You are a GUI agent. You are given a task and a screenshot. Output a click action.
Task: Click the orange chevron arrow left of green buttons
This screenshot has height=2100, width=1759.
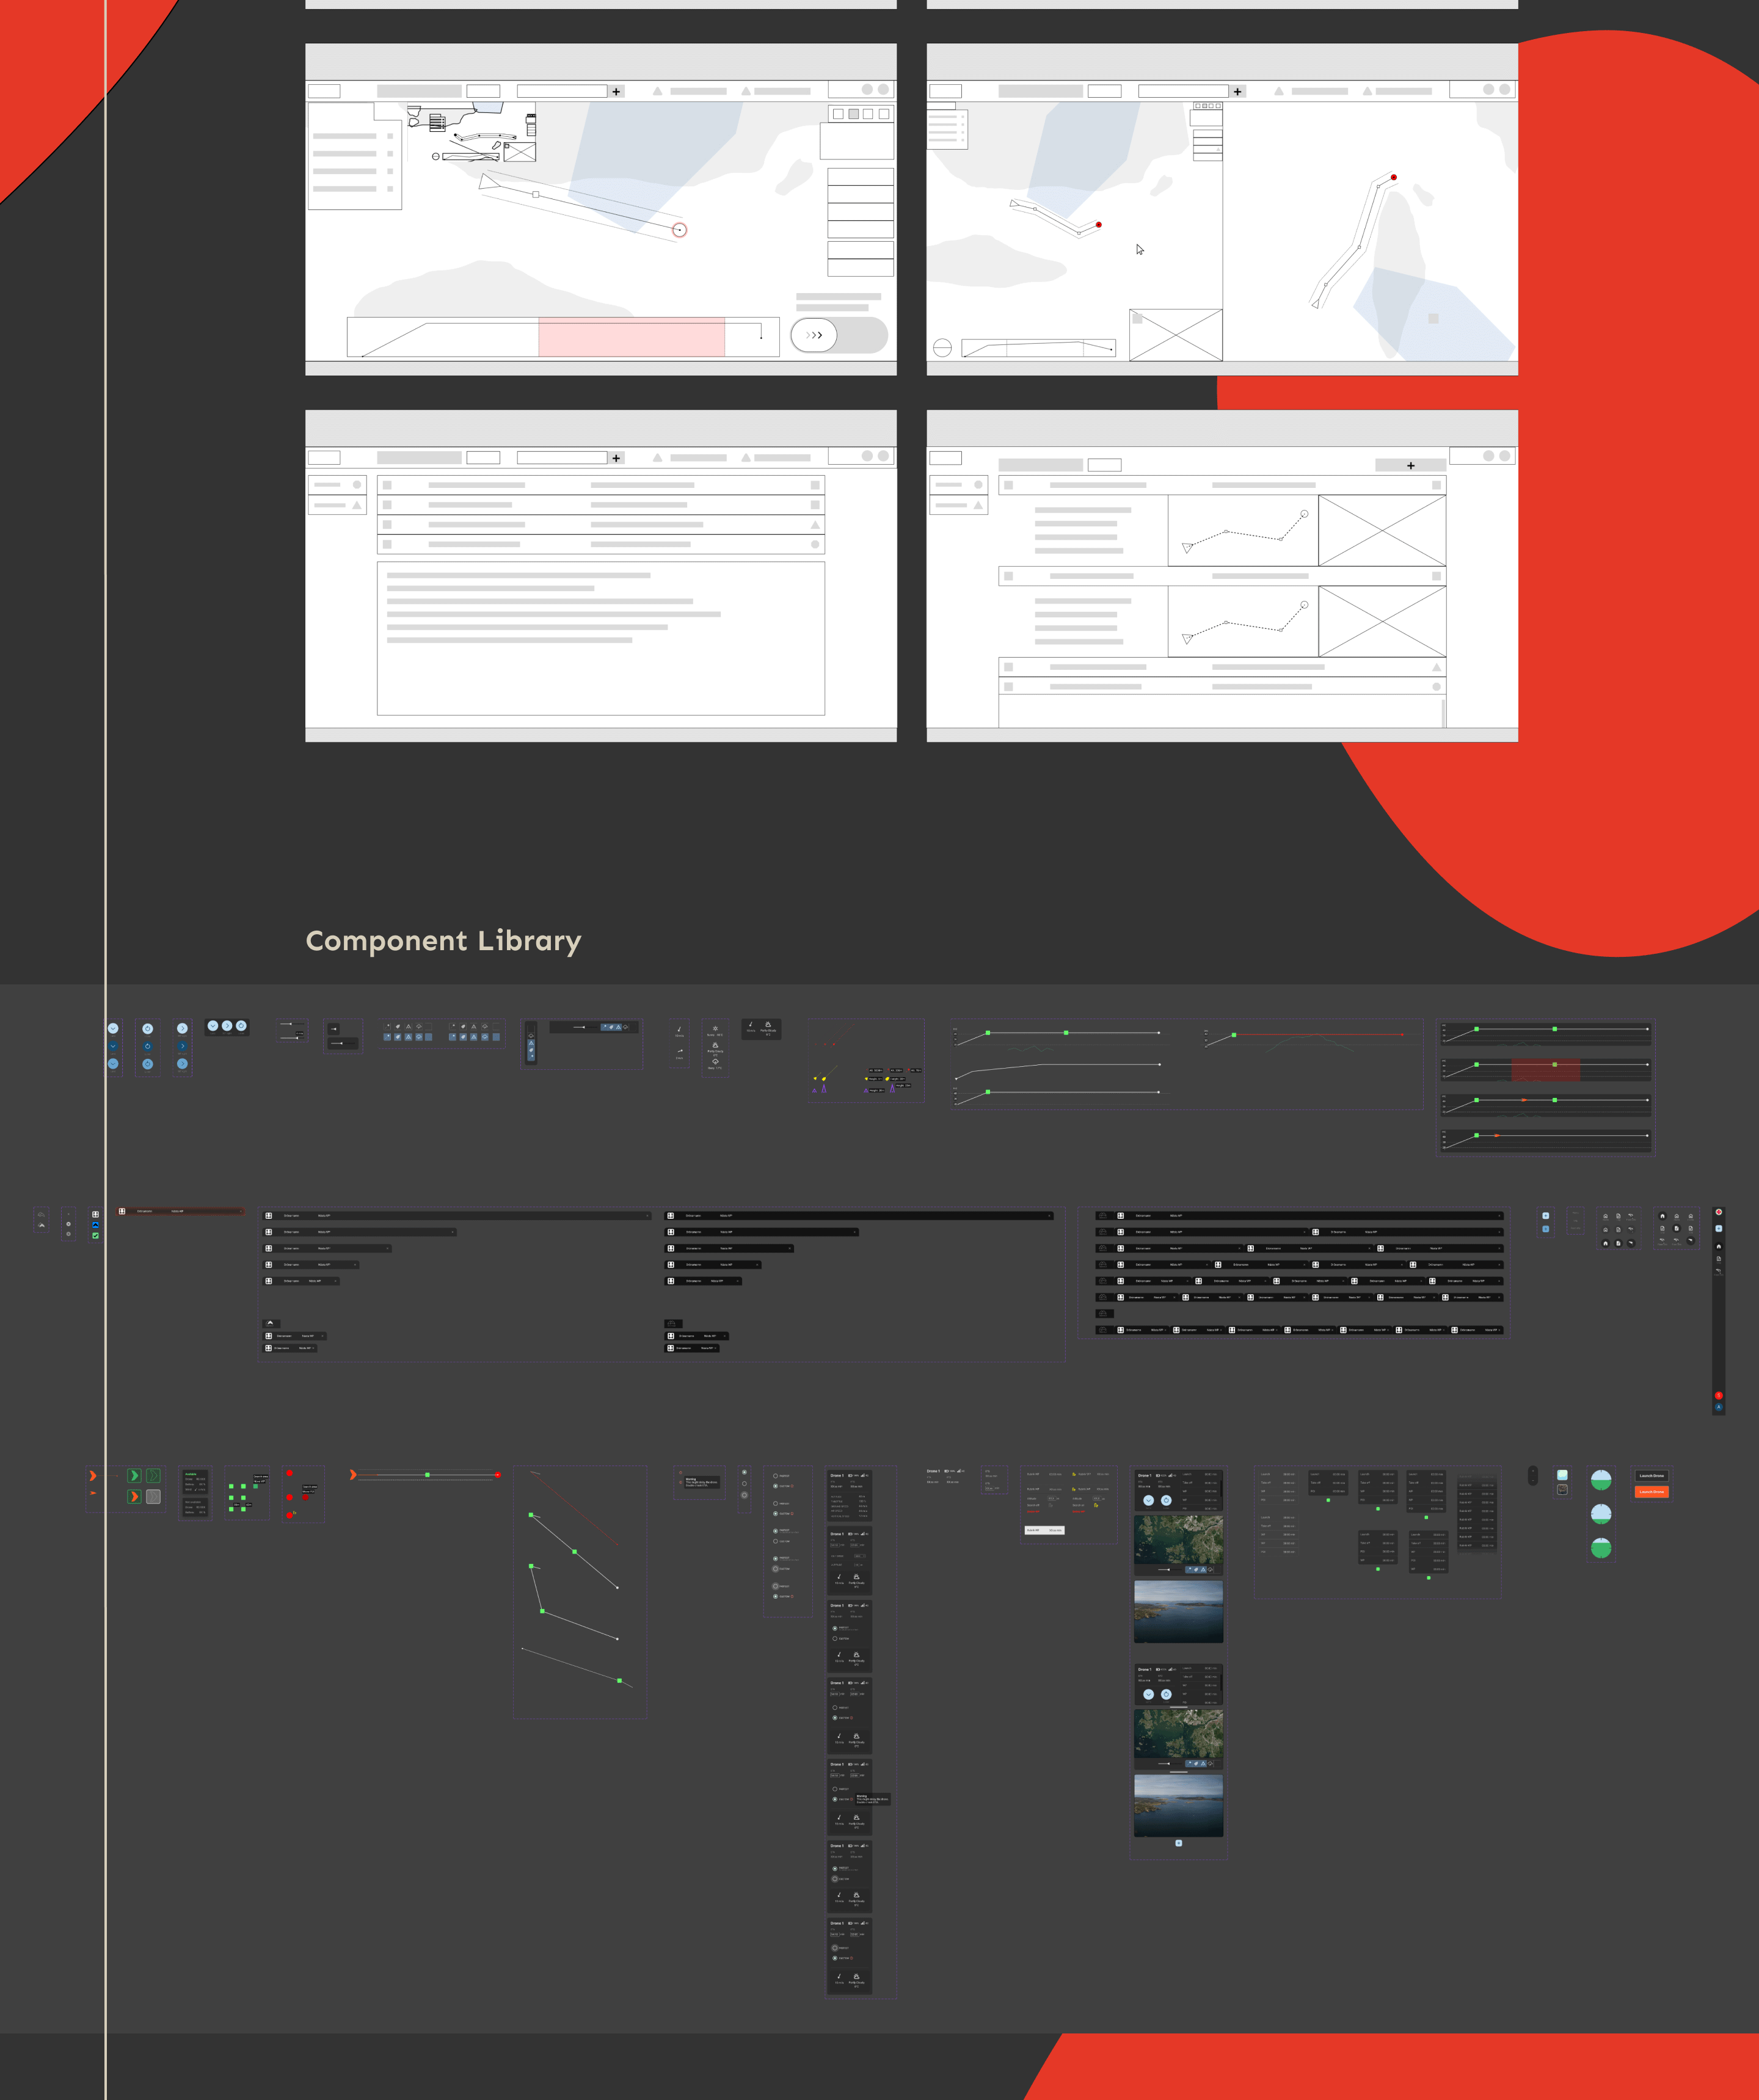[x=93, y=1476]
